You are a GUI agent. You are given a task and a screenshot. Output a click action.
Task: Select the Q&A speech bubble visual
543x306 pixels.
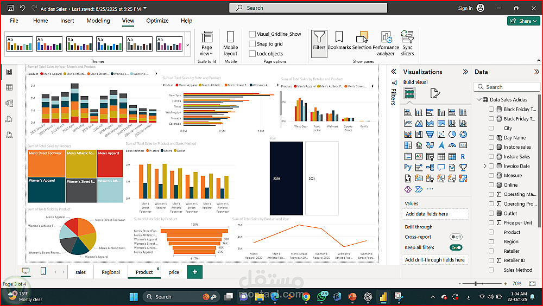[441, 167]
